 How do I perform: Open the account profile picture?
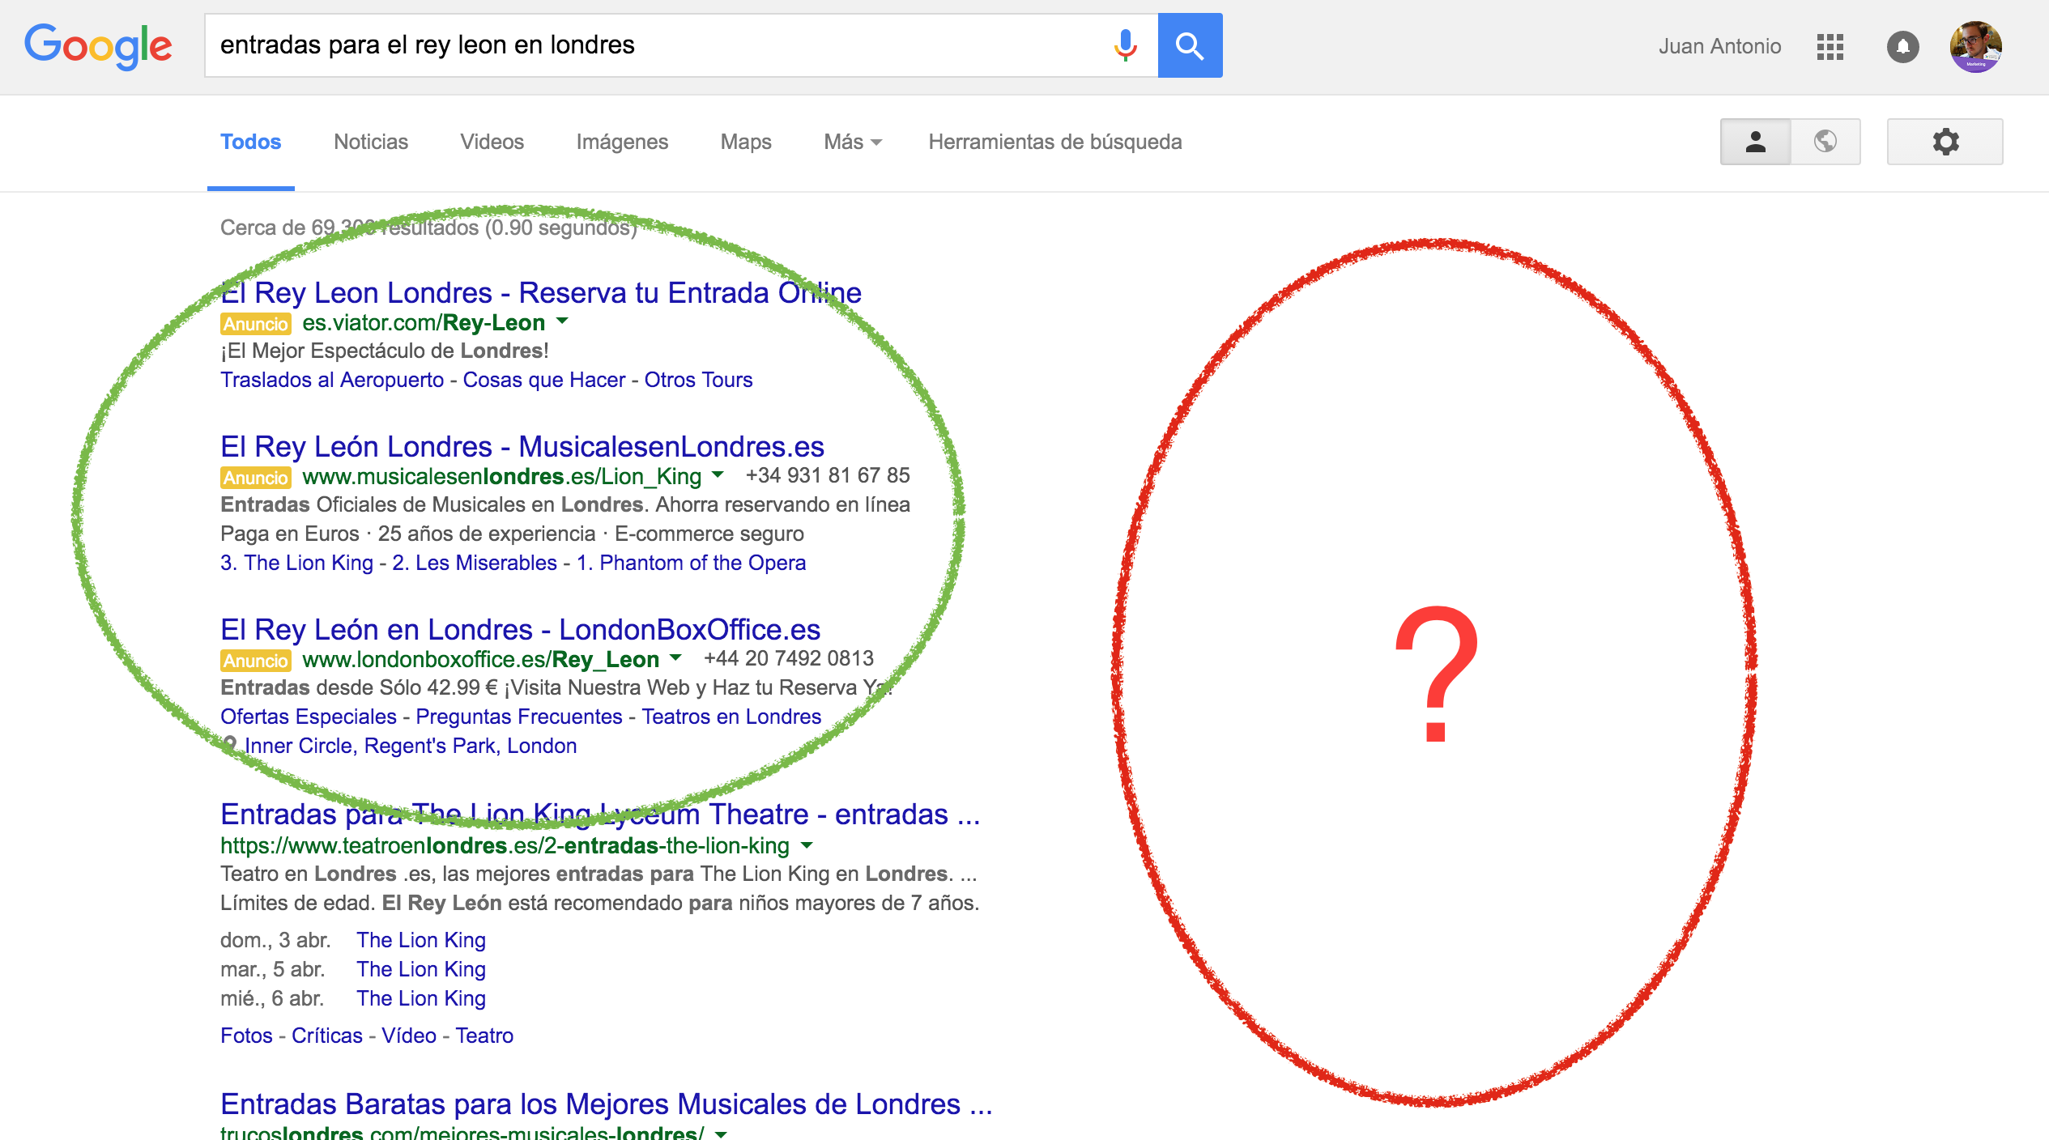[x=1975, y=47]
